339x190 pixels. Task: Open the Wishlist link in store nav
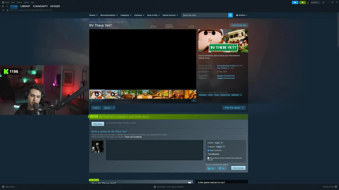point(242,15)
